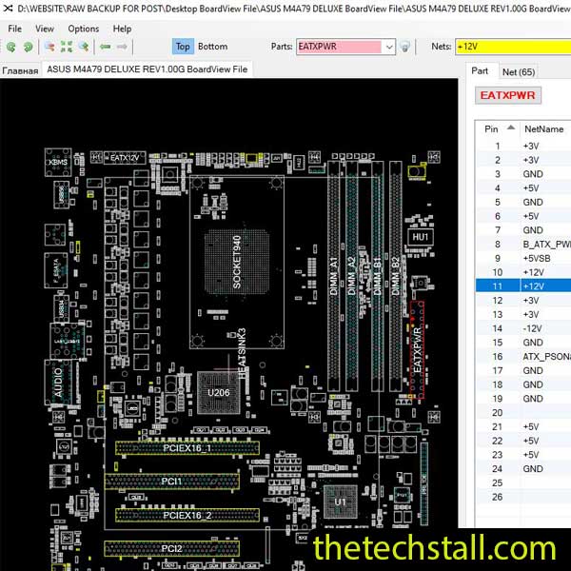Open the File menu

[14, 29]
